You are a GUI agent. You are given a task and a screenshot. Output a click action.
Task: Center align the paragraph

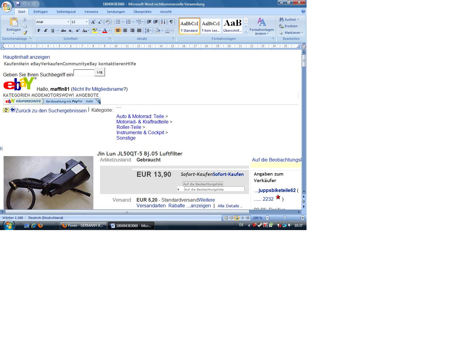(125, 31)
